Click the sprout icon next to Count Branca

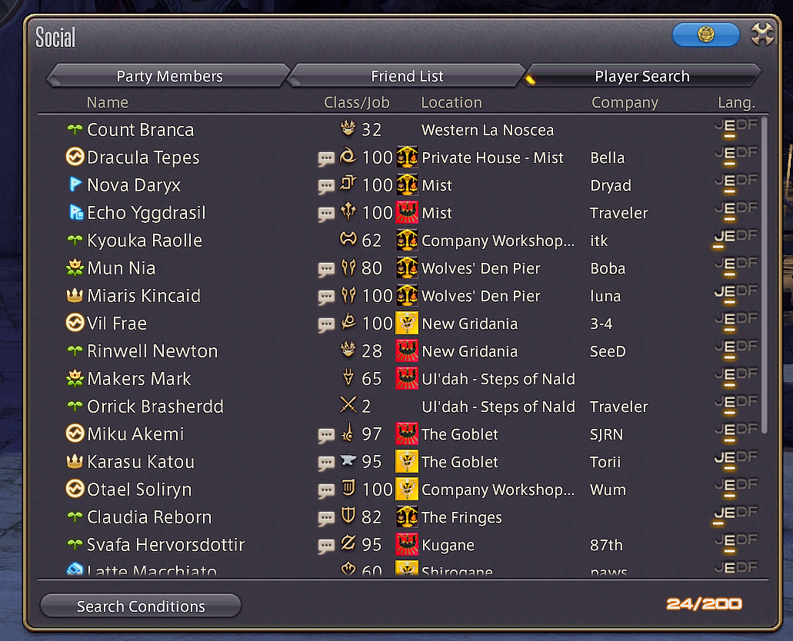pos(75,129)
